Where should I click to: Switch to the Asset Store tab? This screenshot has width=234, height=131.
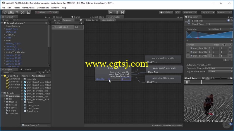(x=97, y=17)
